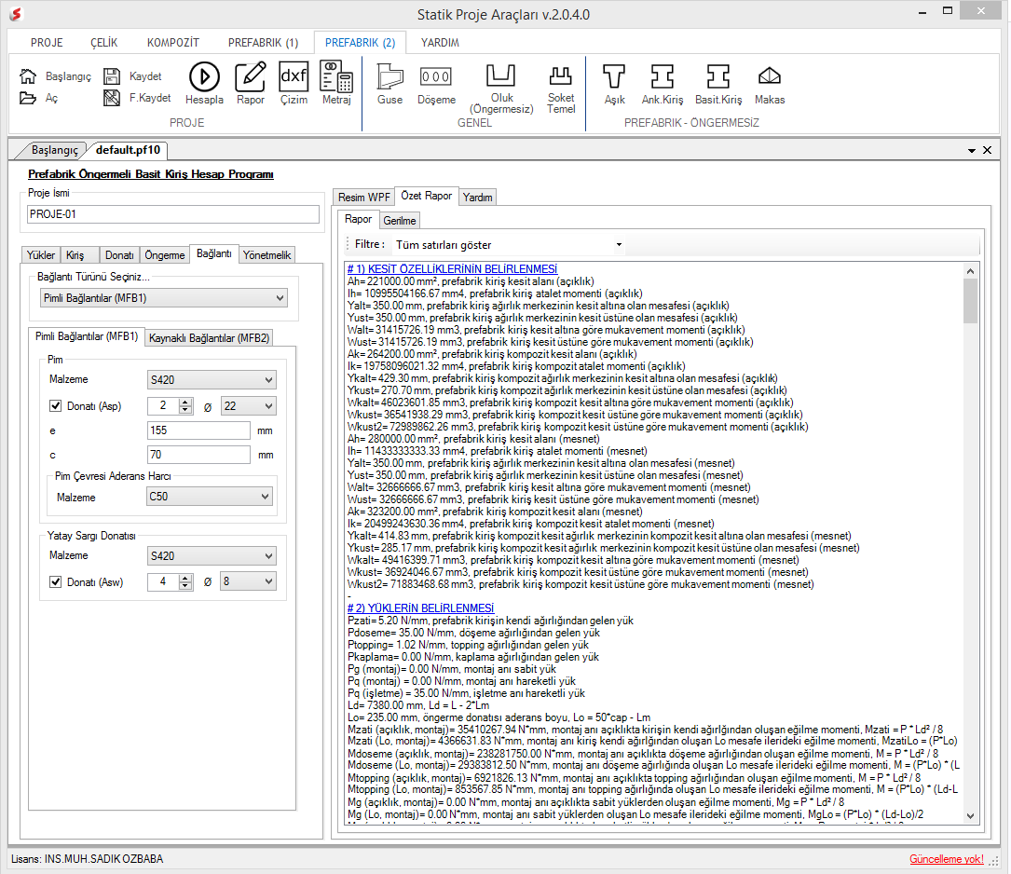Open Yatay Sargı Malzeme S420 dropdown
Viewport: 1011px width, 874px height.
pos(212,555)
